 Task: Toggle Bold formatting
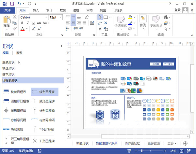click(22, 23)
